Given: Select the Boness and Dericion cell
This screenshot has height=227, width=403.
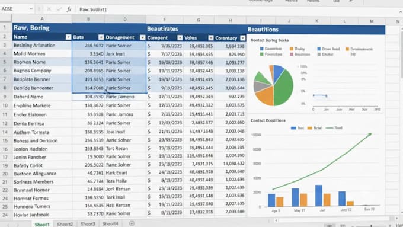Looking at the screenshot, I should [x=42, y=140].
